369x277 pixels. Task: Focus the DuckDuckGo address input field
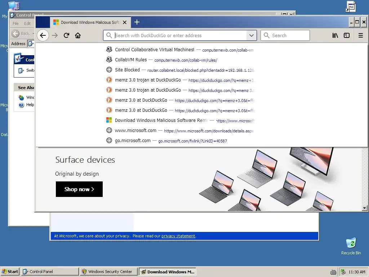180,36
